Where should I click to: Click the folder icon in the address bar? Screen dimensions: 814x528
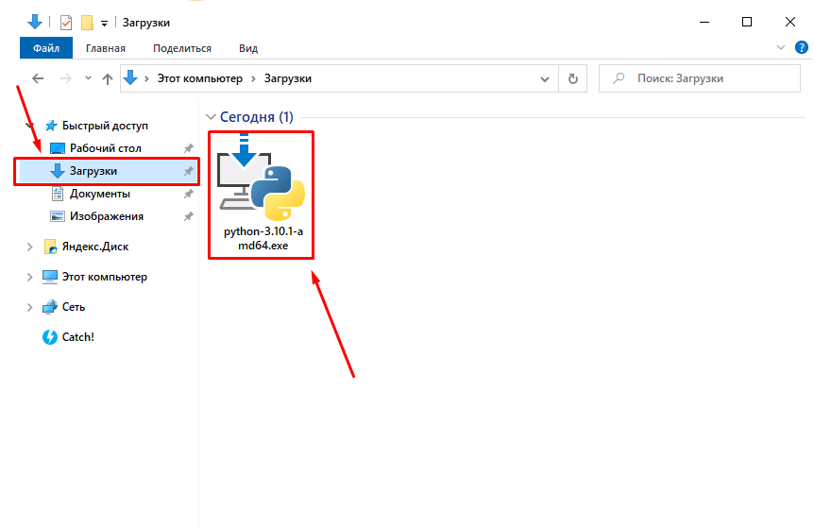tap(130, 77)
